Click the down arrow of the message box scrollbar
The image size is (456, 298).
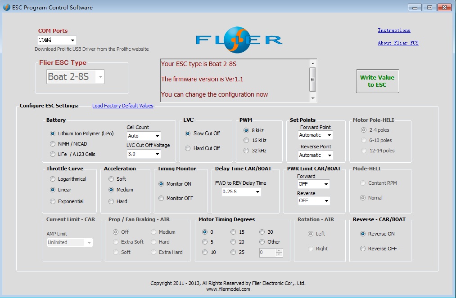point(312,98)
